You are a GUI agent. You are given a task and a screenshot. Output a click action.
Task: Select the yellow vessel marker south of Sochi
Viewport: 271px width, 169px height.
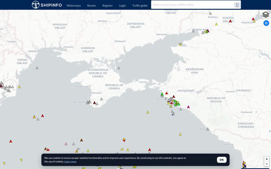180,134
